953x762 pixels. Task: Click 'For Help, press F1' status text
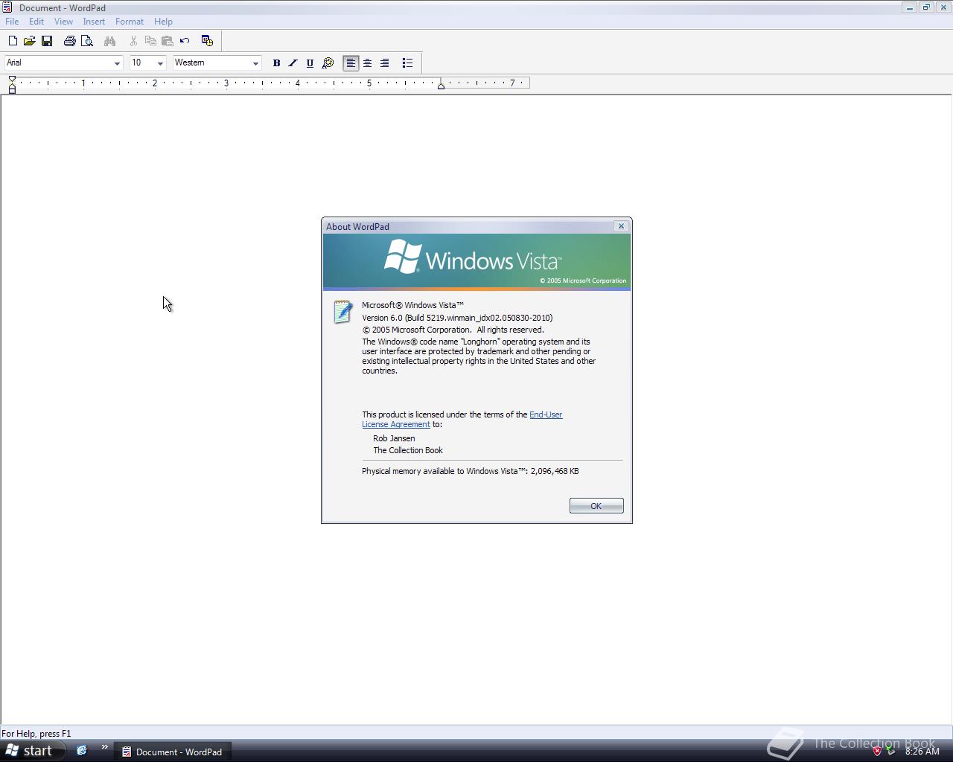coord(36,734)
